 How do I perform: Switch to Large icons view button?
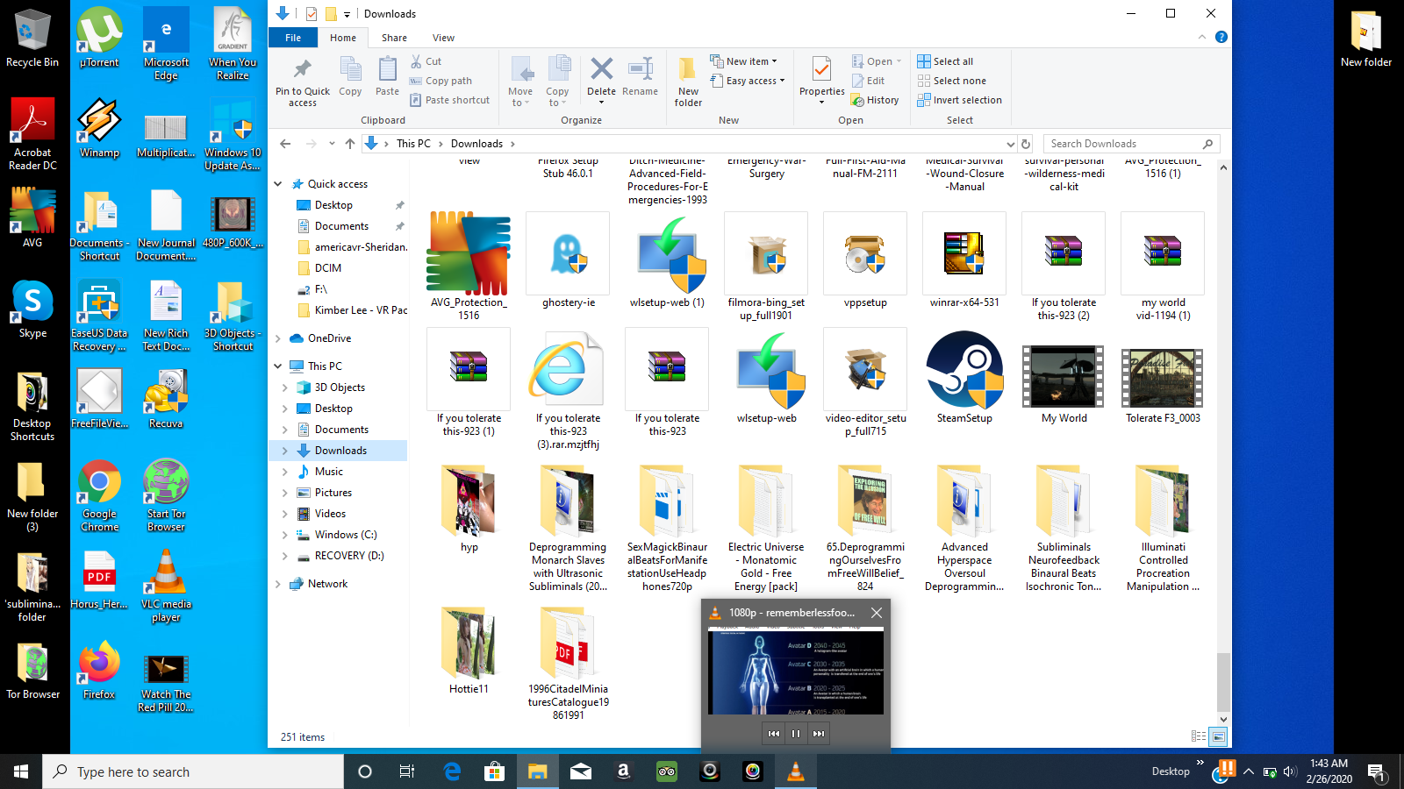point(1218,736)
